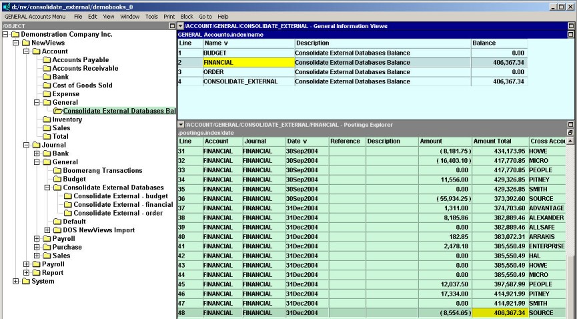Expand the System tree node
This screenshot has height=319, width=577.
click(x=17, y=281)
